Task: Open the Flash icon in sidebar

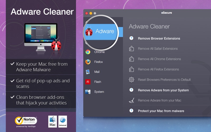Action: click(88, 82)
